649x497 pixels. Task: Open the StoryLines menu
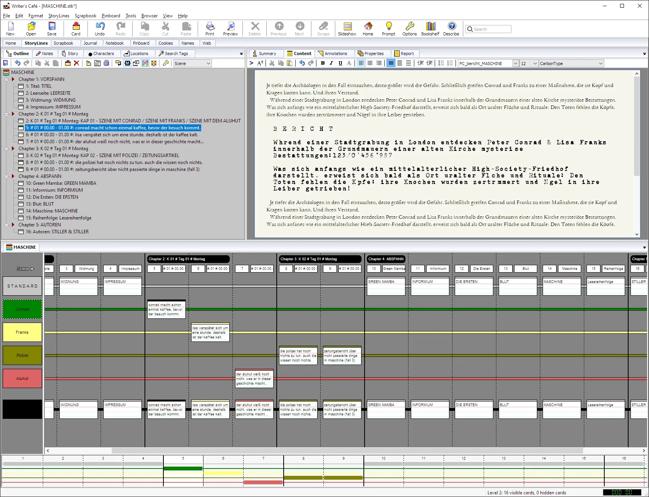(59, 16)
